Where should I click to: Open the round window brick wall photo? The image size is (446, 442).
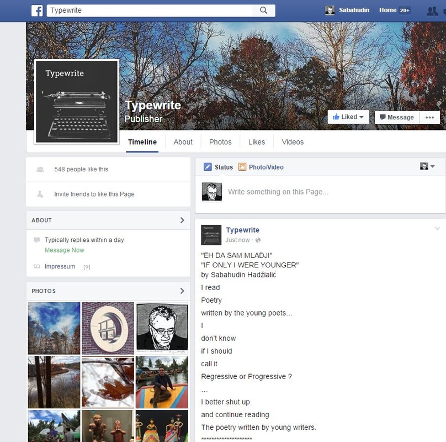(108, 328)
